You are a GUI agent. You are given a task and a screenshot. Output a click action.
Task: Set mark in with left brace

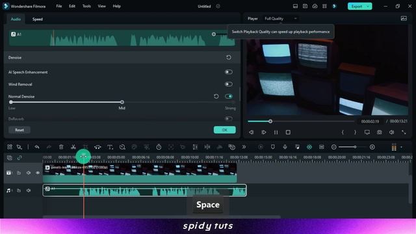[343, 132]
